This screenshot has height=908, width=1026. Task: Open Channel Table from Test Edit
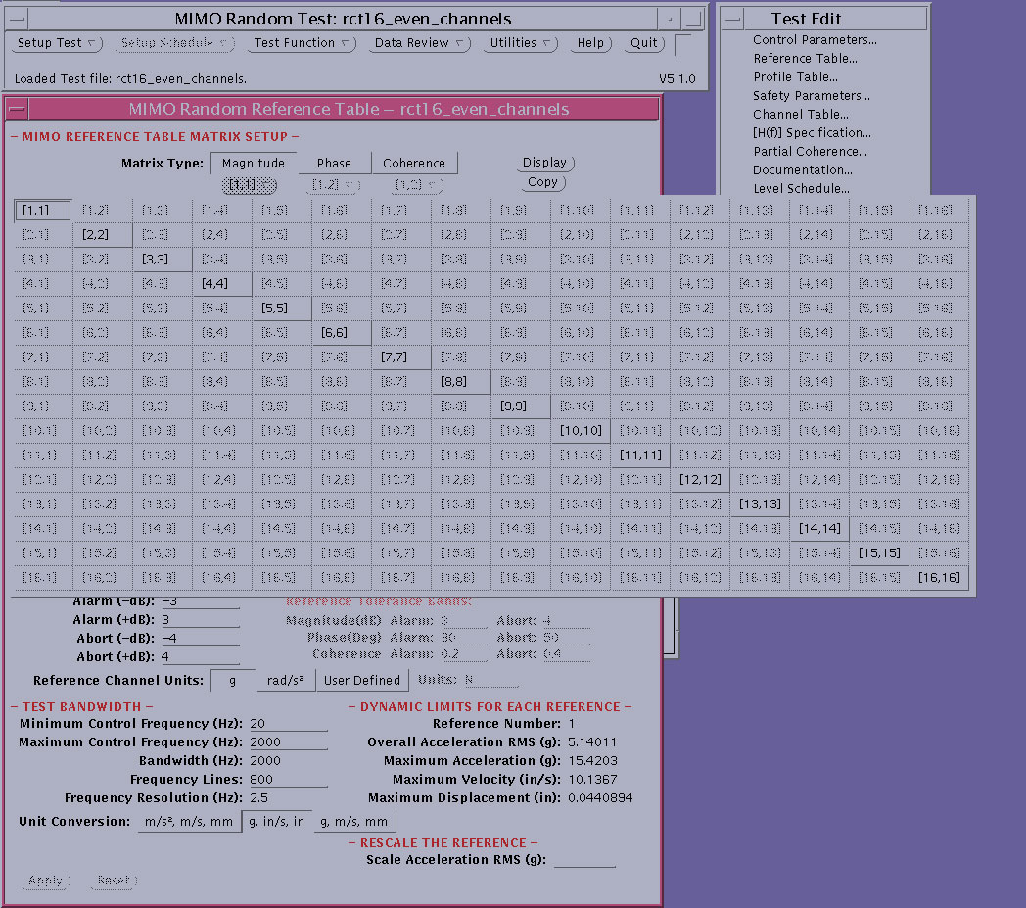pos(800,114)
